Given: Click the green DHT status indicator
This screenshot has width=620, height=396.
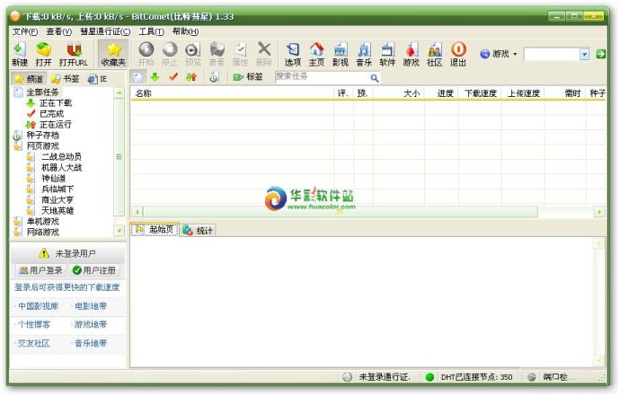Looking at the screenshot, I should [x=430, y=377].
